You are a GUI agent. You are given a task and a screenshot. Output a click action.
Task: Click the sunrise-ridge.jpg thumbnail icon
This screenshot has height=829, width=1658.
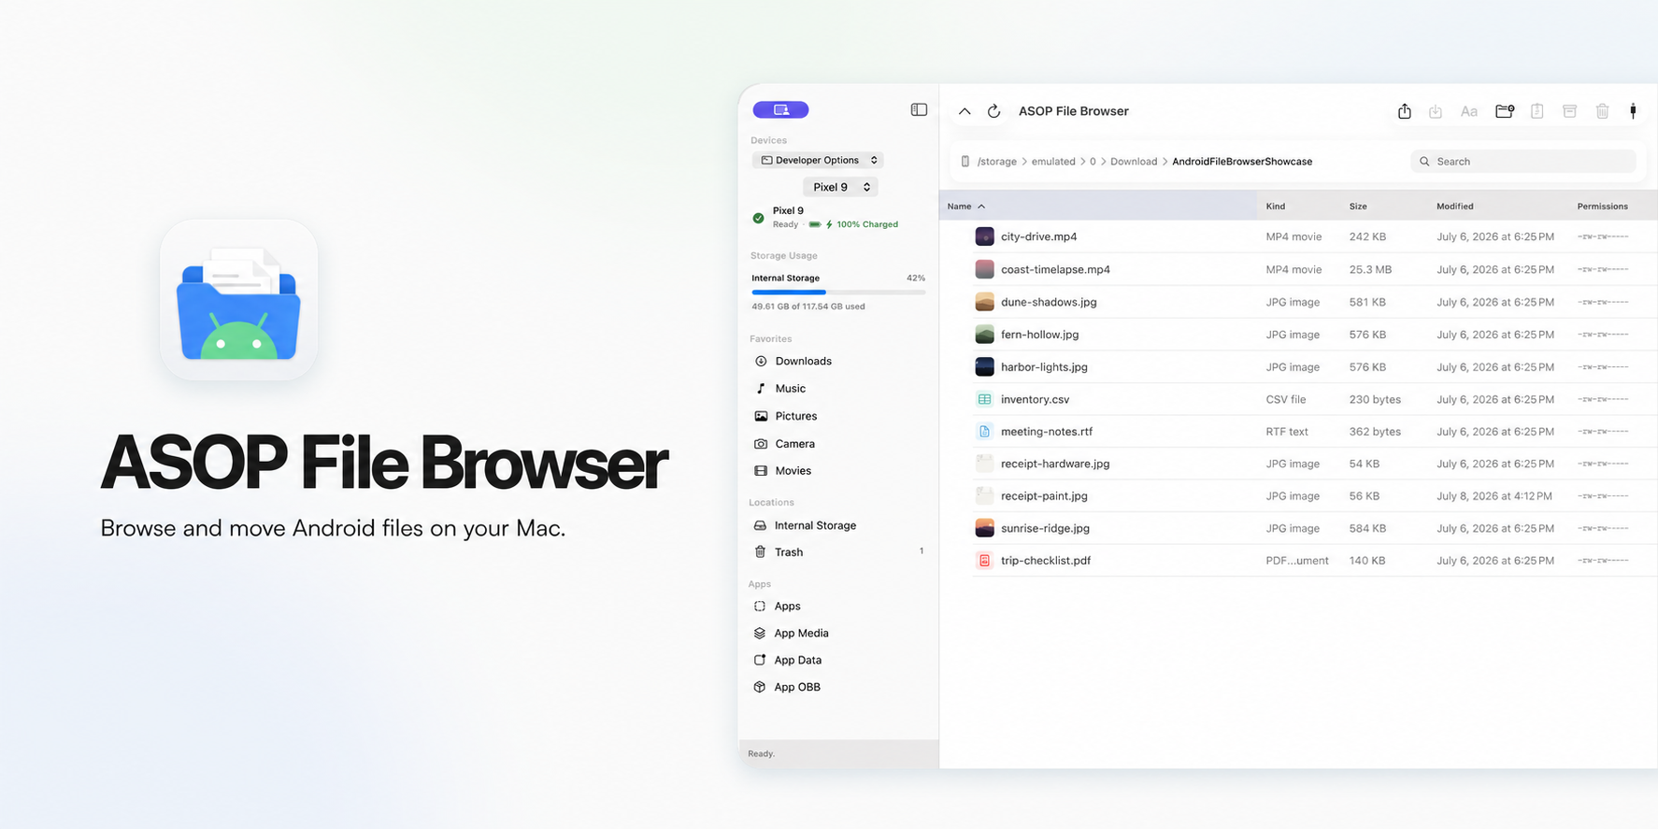coord(984,528)
